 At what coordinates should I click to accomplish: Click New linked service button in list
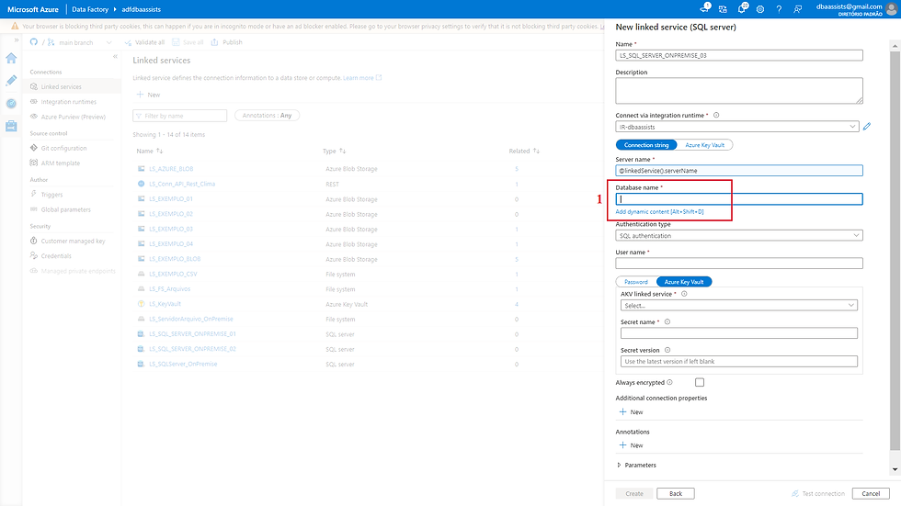click(x=148, y=95)
